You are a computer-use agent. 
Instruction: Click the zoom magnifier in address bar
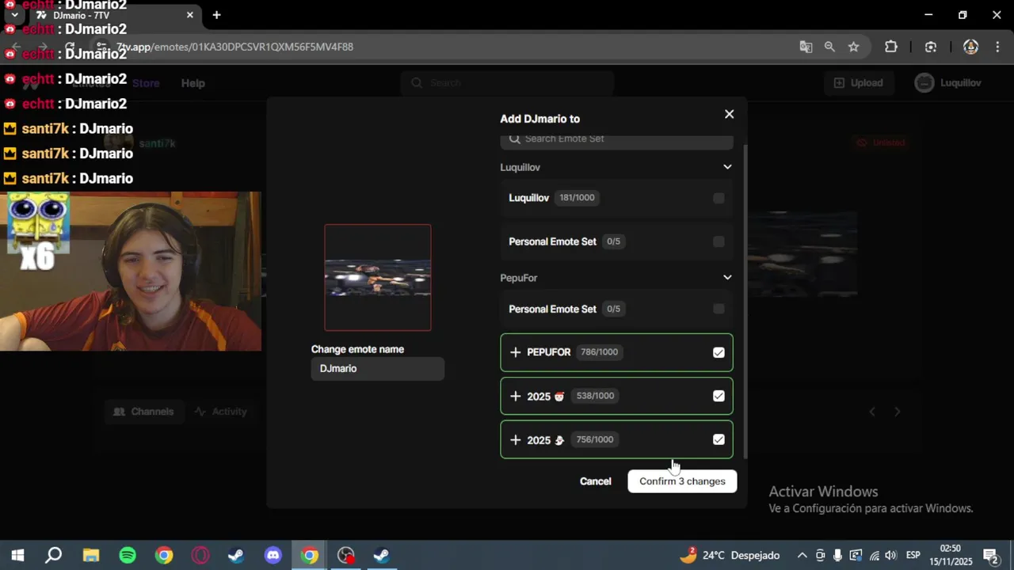(829, 47)
